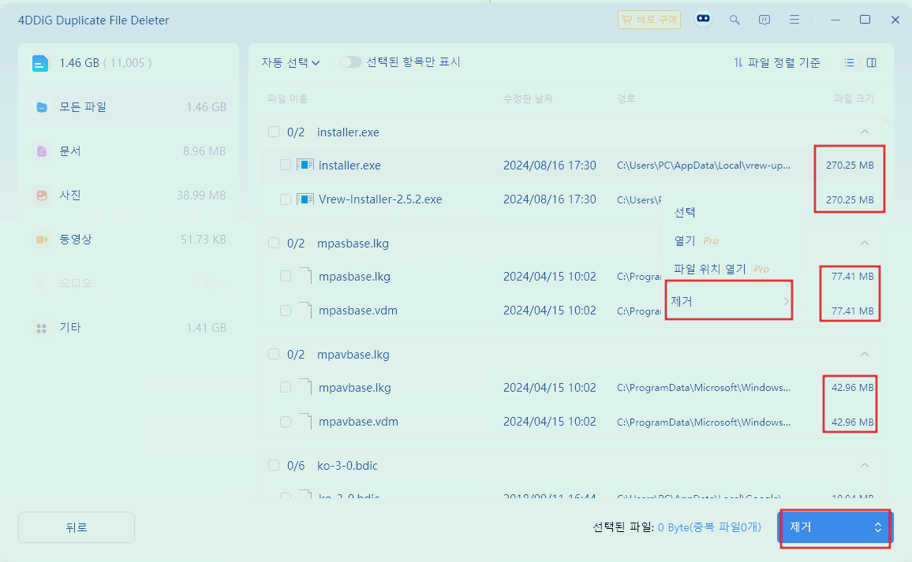
Task: Click the 파일 크기 column header
Action: coord(854,99)
